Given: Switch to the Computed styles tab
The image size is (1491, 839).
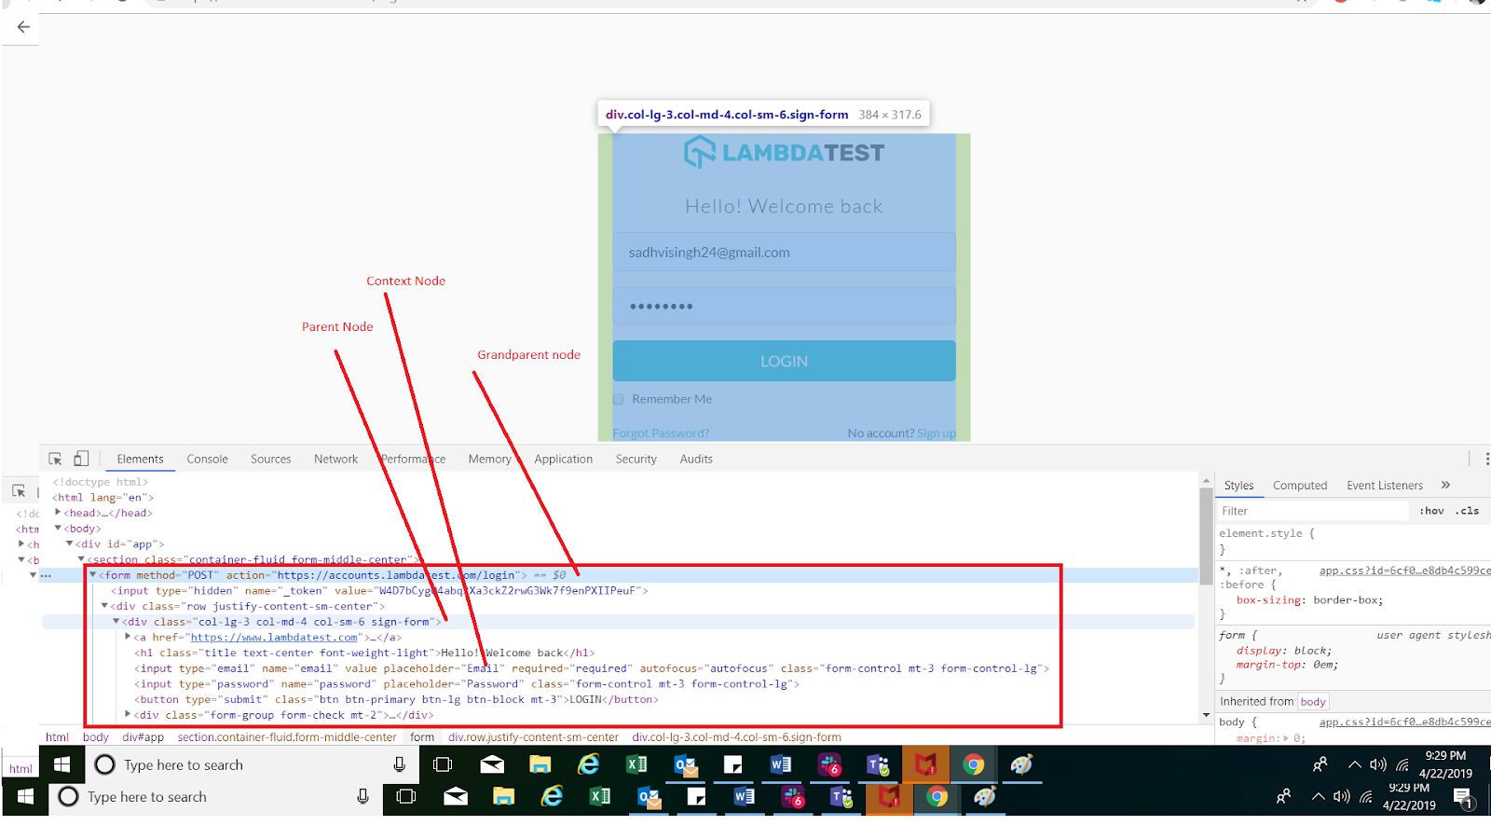Looking at the screenshot, I should (1300, 486).
